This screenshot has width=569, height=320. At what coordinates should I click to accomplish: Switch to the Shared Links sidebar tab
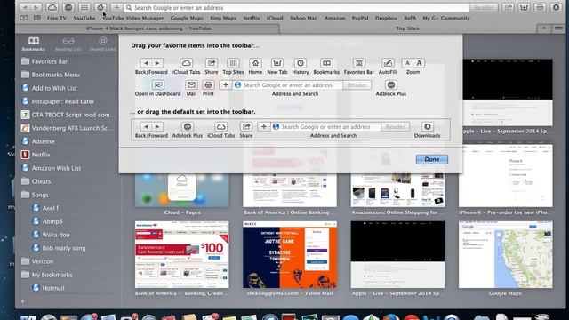(103, 44)
